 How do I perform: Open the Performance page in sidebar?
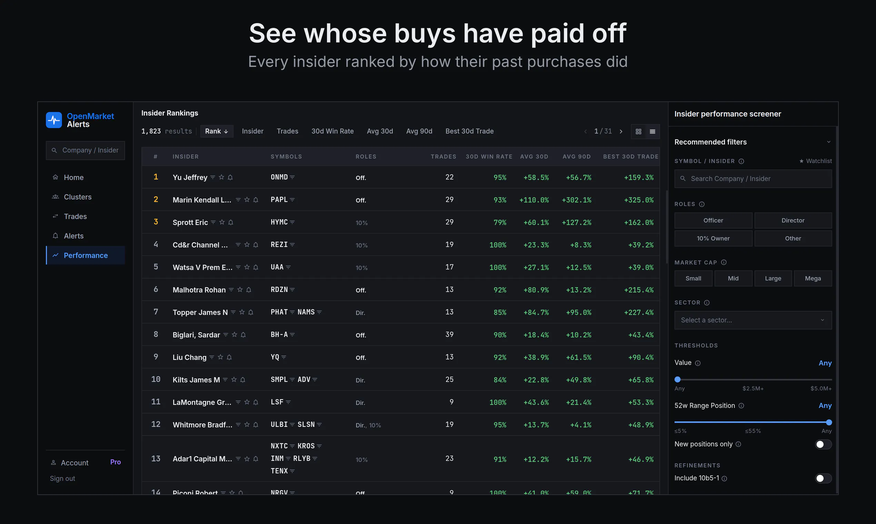point(86,255)
